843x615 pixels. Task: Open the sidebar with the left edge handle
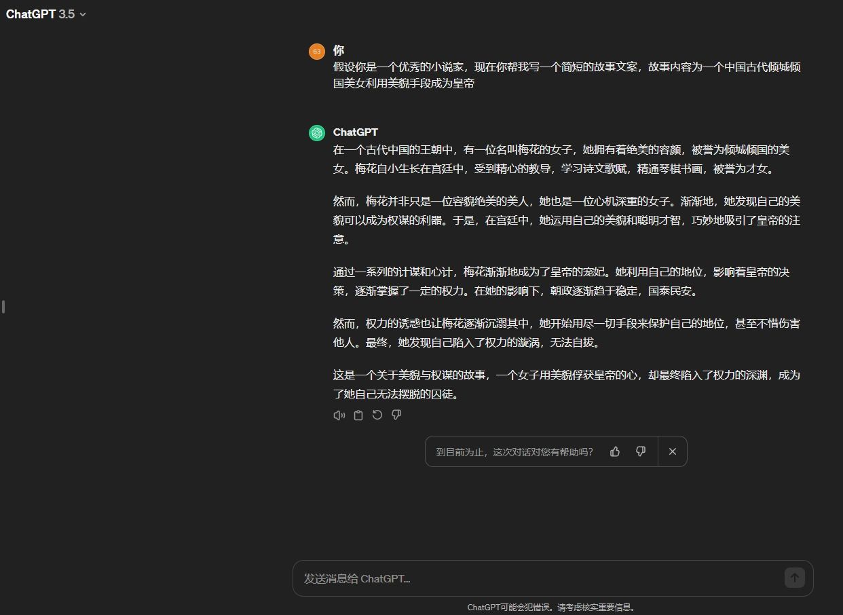[x=3, y=307]
